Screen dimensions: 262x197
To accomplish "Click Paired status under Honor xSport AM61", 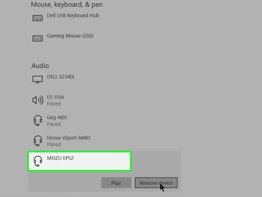I will click(54, 144).
